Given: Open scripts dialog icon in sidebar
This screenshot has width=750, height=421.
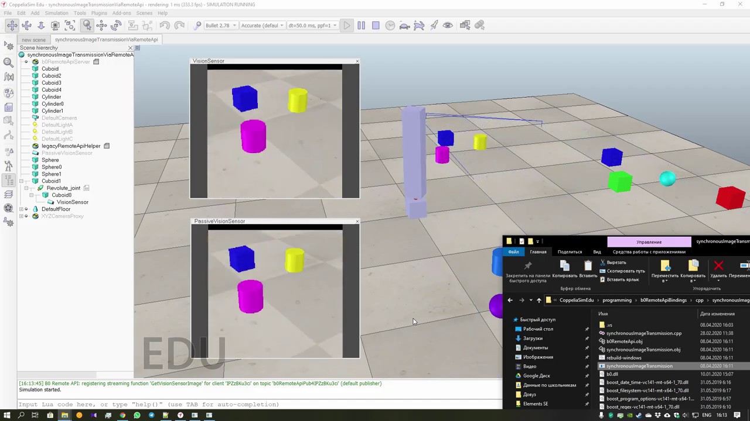Looking at the screenshot, I should pos(9,107).
